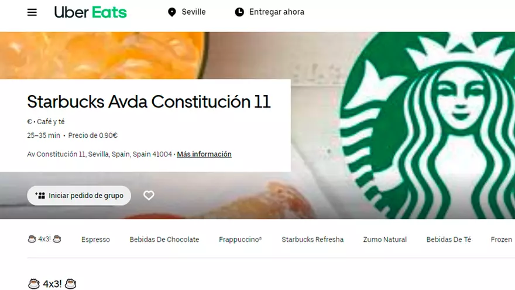Select the partially visible Frozen tab

pos(502,240)
